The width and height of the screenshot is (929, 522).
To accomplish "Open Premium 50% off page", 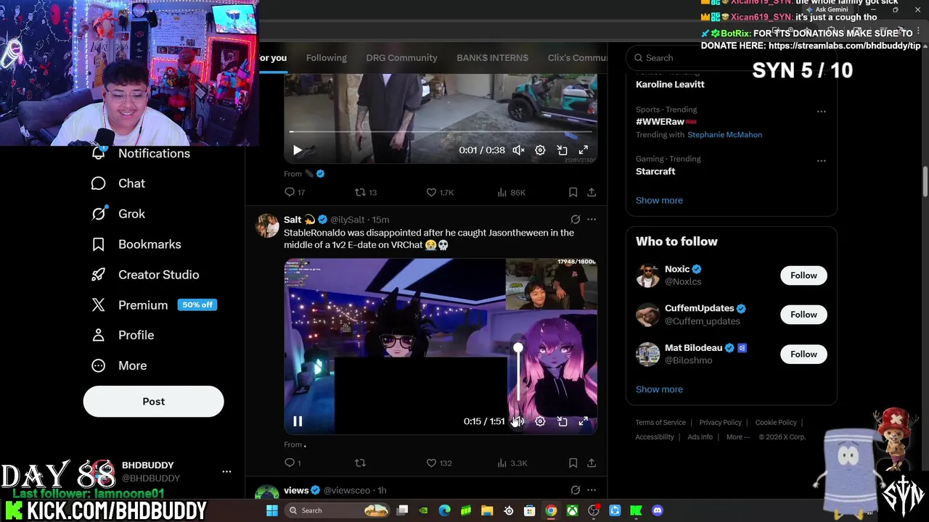I will 154,305.
